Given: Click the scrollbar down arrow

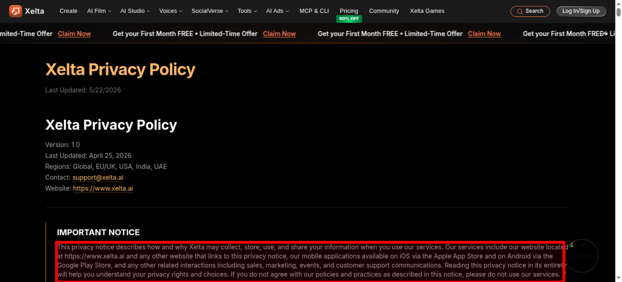Looking at the screenshot, I should click(x=619, y=278).
